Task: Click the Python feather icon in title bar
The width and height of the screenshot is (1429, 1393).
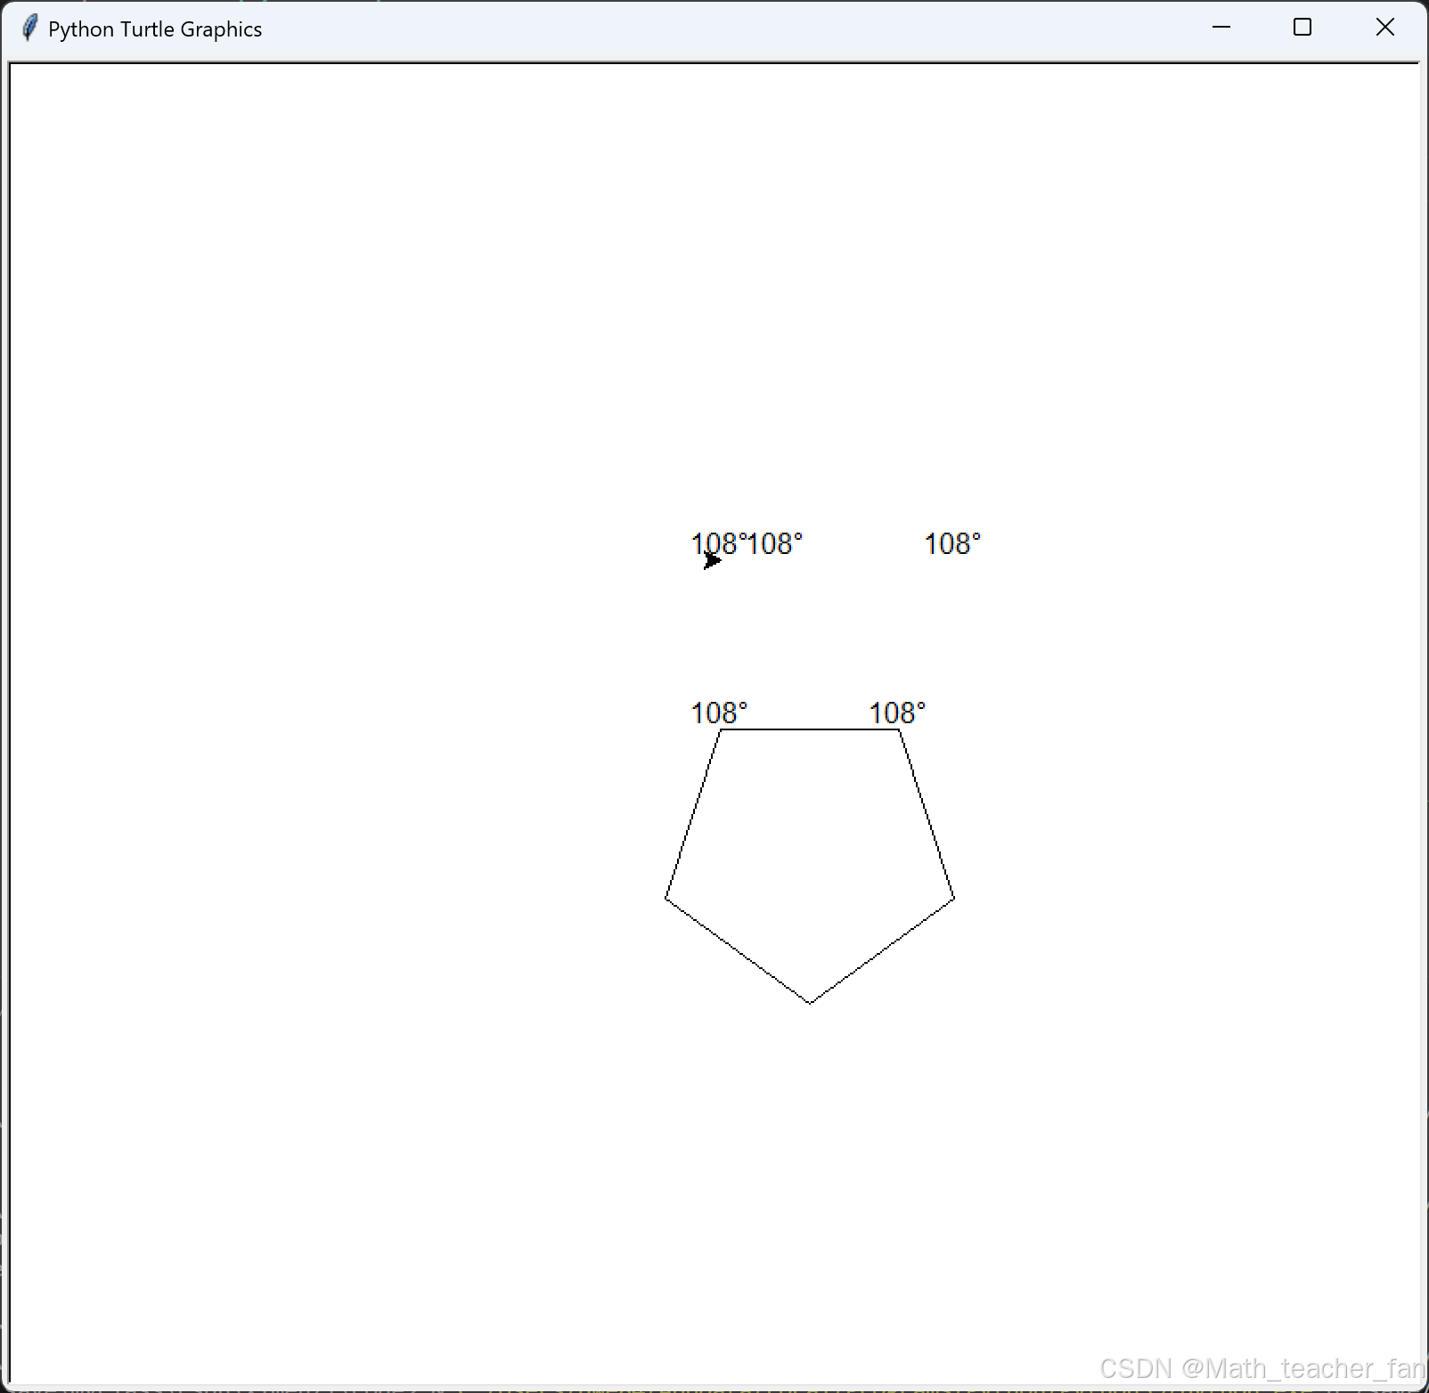Action: [x=29, y=28]
